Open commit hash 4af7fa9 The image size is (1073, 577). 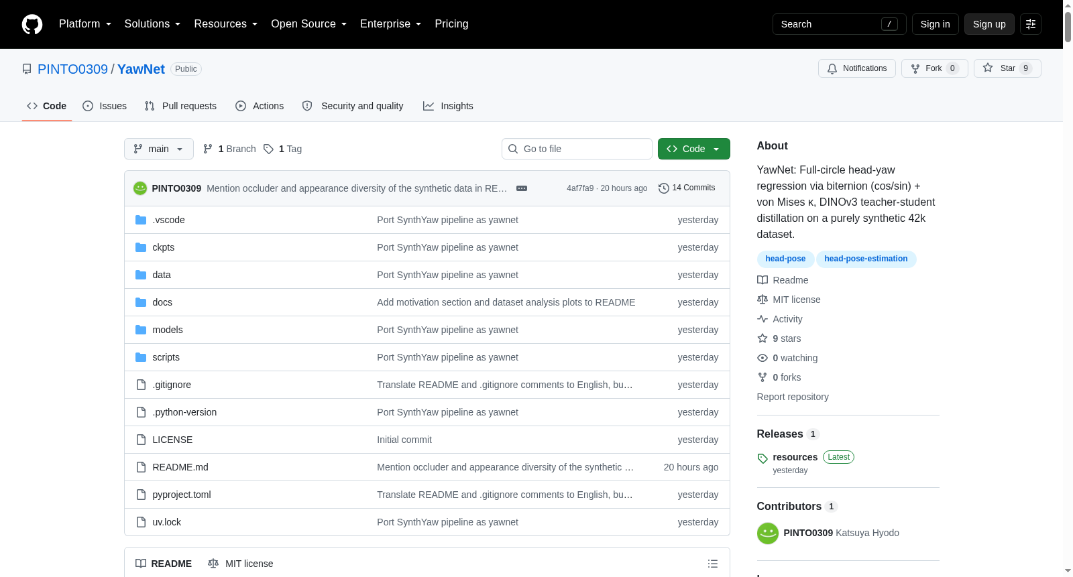coord(580,188)
